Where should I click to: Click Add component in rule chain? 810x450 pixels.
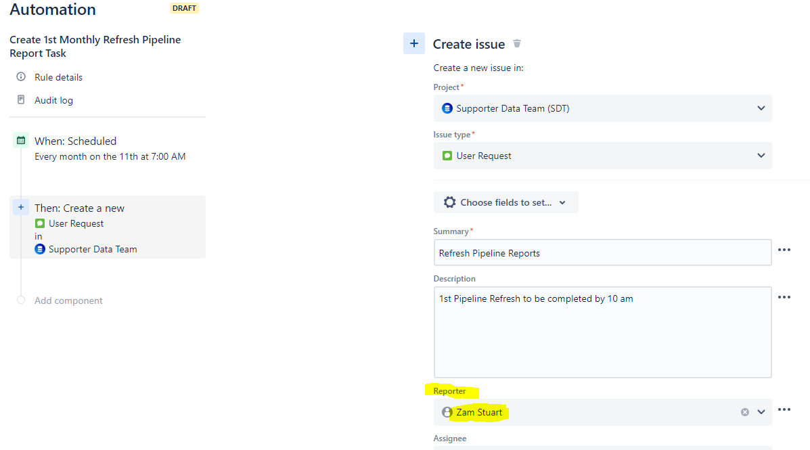coord(68,300)
